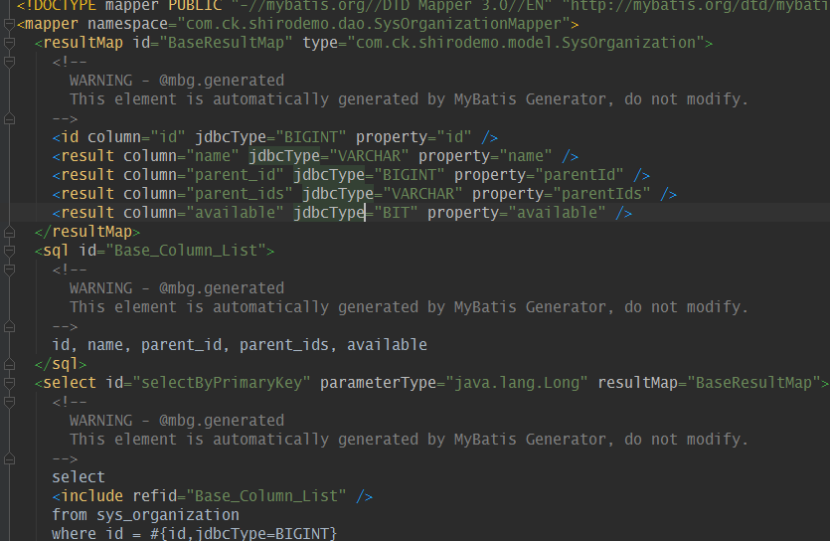Viewport: 830px width, 541px height.
Task: Fold the comment inside Base_Column_List sql
Action: tap(9, 269)
